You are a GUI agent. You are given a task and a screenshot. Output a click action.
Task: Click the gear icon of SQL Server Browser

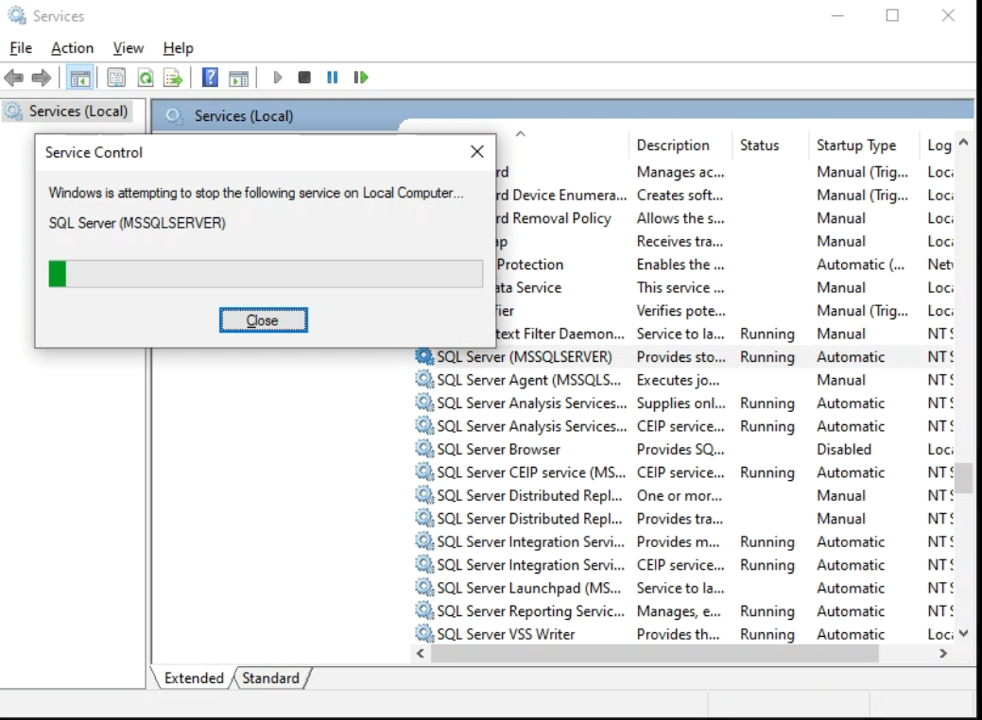point(424,450)
